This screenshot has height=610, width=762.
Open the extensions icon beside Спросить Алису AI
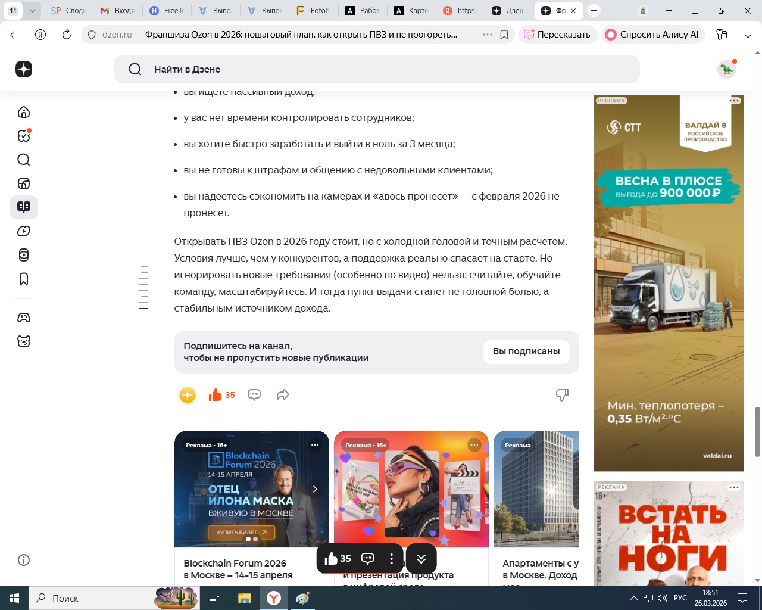click(x=722, y=35)
